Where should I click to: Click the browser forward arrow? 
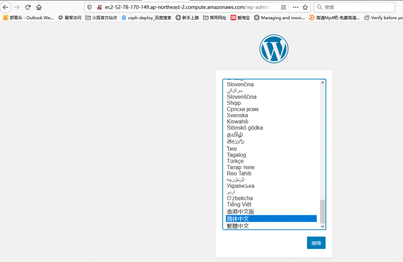17,7
